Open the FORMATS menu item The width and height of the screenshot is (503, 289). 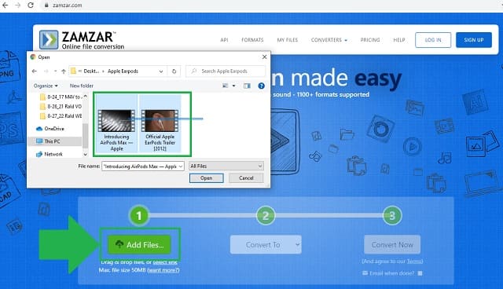coord(252,40)
